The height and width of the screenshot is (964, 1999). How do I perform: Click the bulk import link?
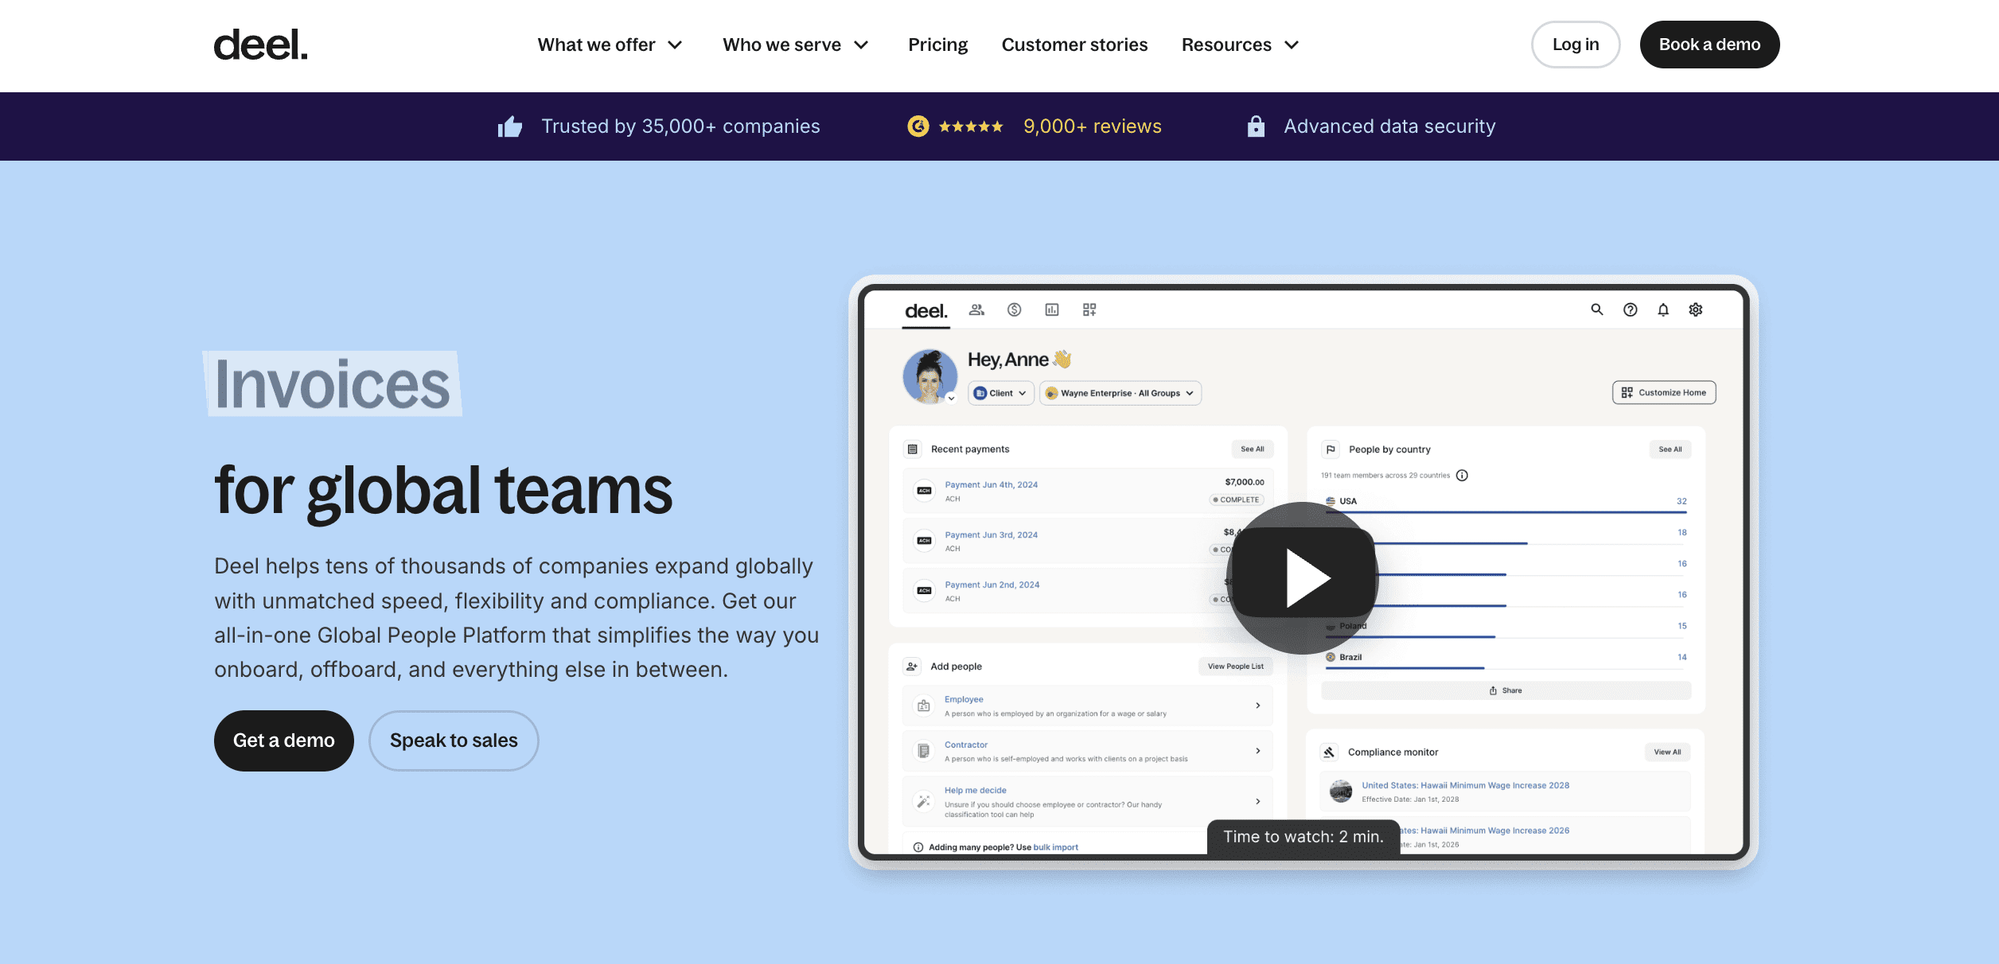point(1055,847)
